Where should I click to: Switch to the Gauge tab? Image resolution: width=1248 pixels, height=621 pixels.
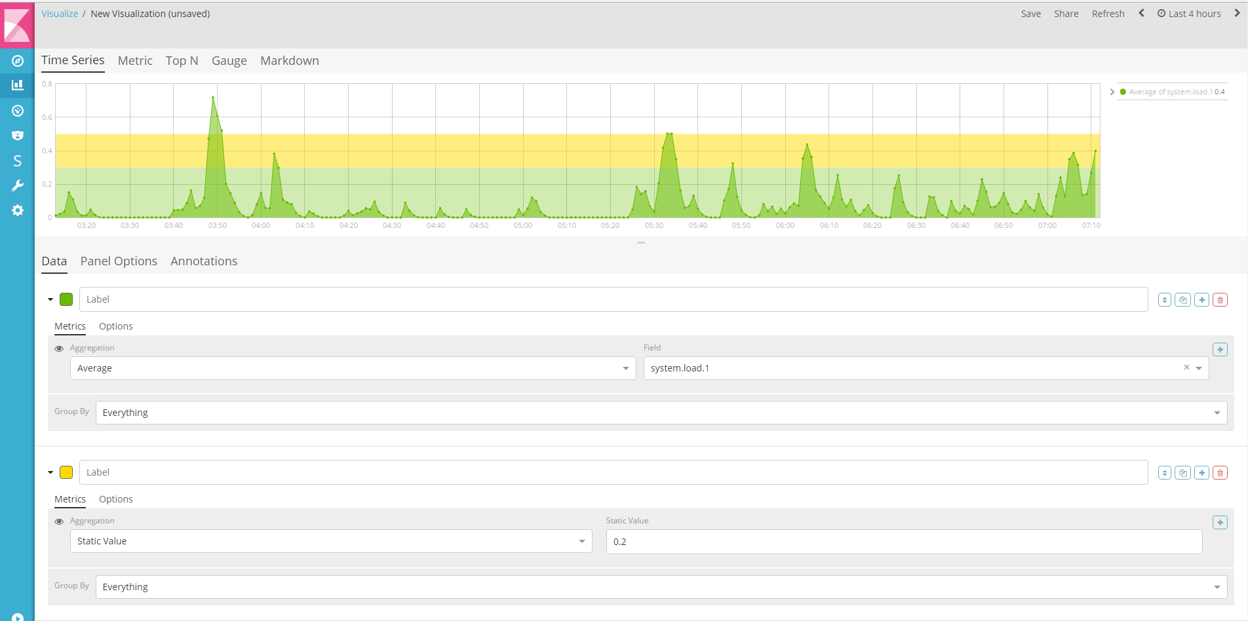(x=229, y=61)
